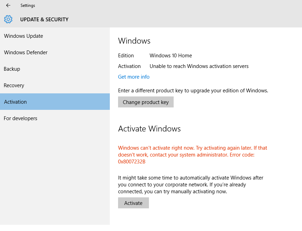This screenshot has width=302, height=231.
Task: Open the Windows Defender section
Action: click(x=55, y=53)
